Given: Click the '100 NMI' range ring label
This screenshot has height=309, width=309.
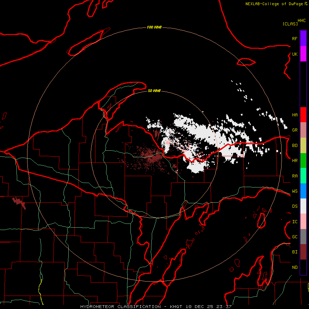Looking at the screenshot, I should 154,27.
